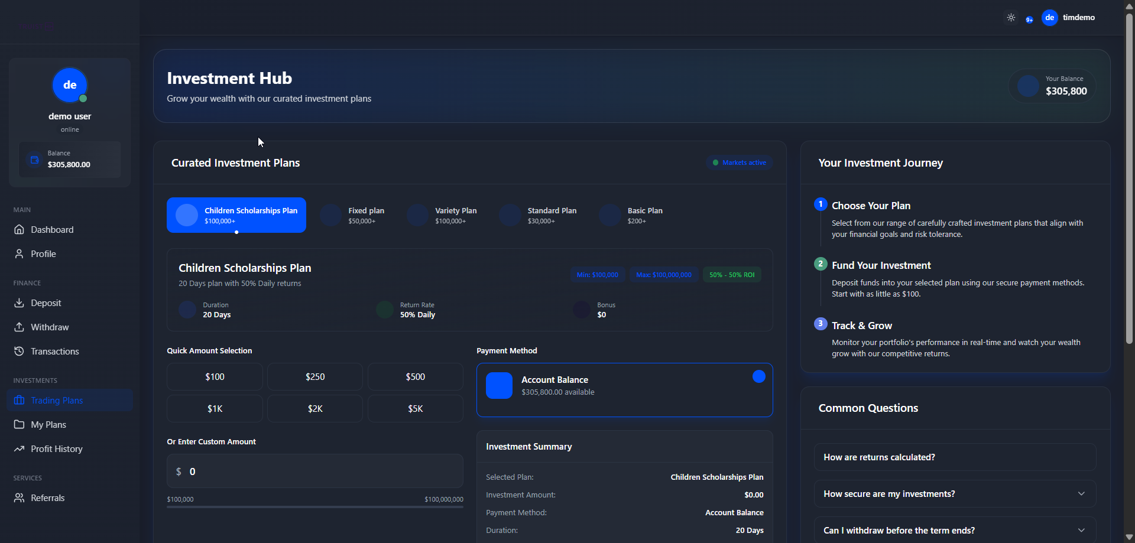The image size is (1135, 543).
Task: Click the Dashboard home icon
Action: point(20,229)
